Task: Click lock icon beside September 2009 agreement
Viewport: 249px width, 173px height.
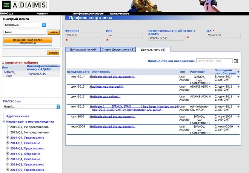Action: click(91, 117)
